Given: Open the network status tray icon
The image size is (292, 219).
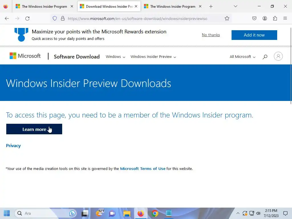Looking at the screenshot, I should (x=252, y=213).
